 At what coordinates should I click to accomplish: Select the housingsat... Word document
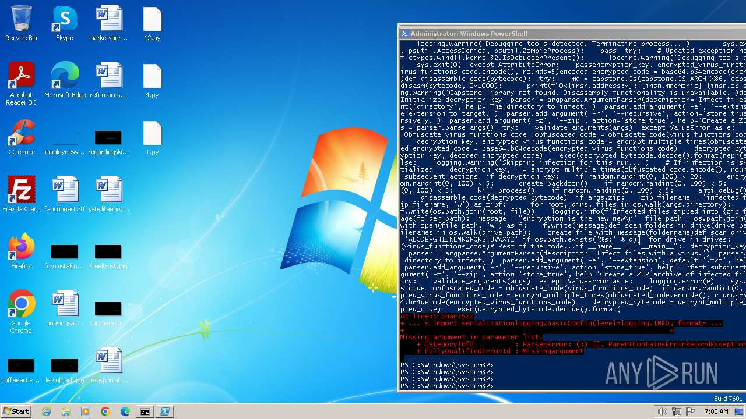point(65,309)
